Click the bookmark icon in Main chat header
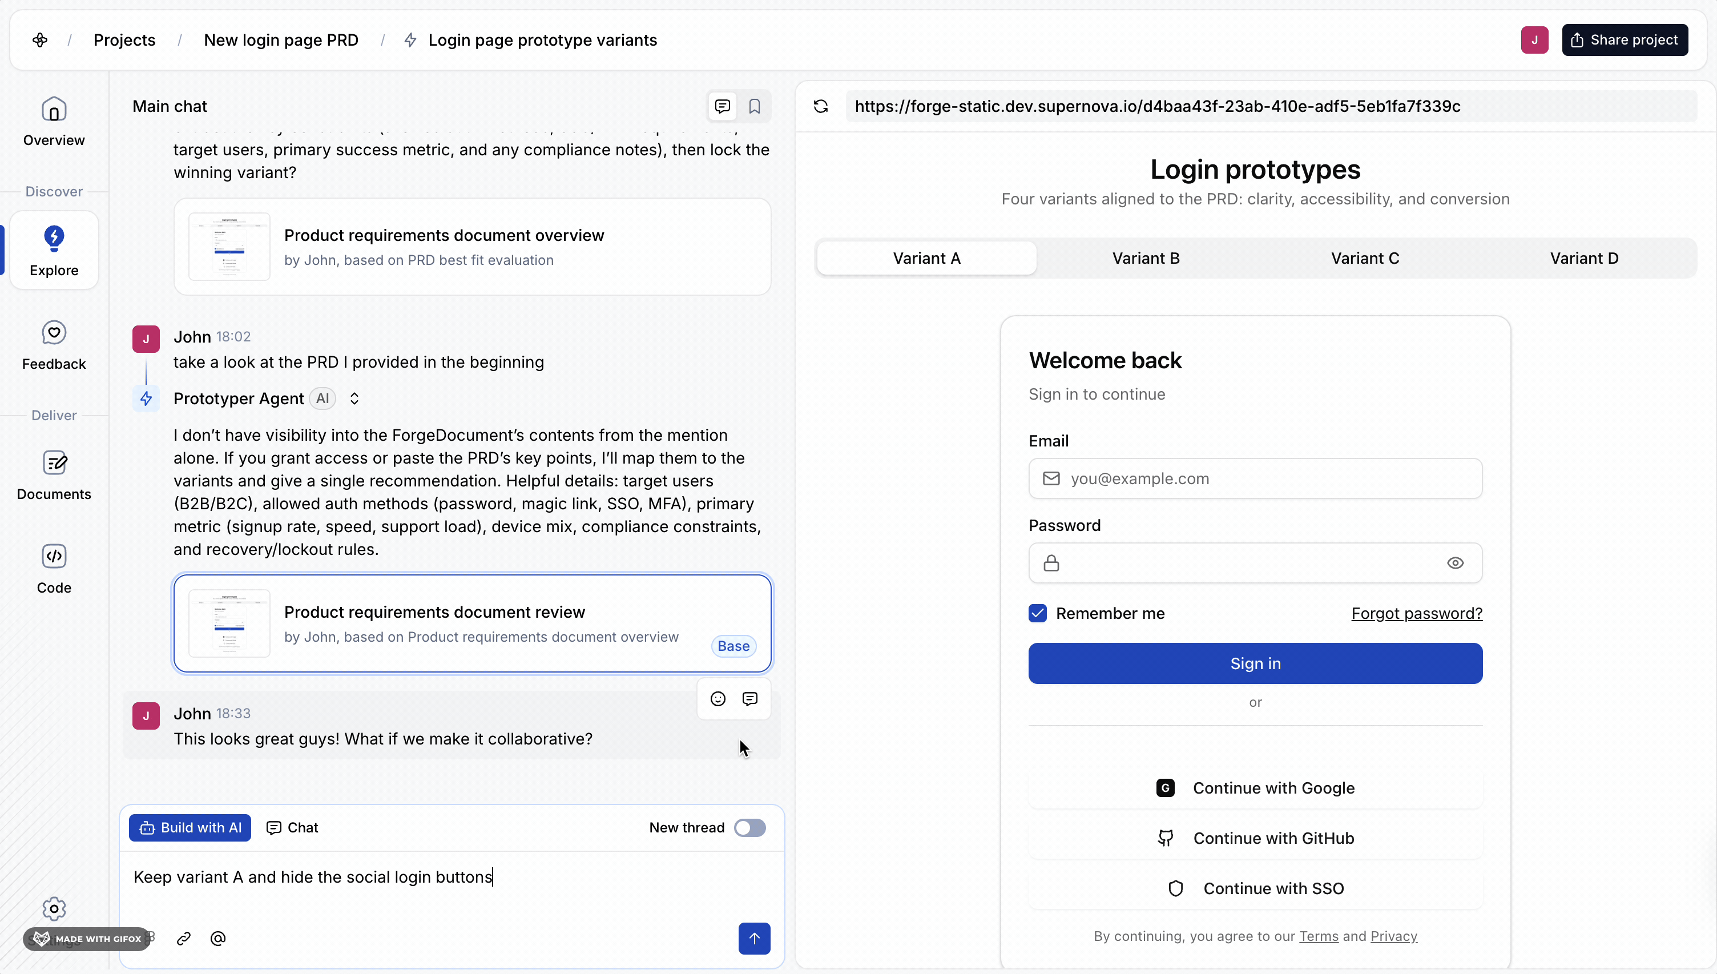 coord(754,106)
